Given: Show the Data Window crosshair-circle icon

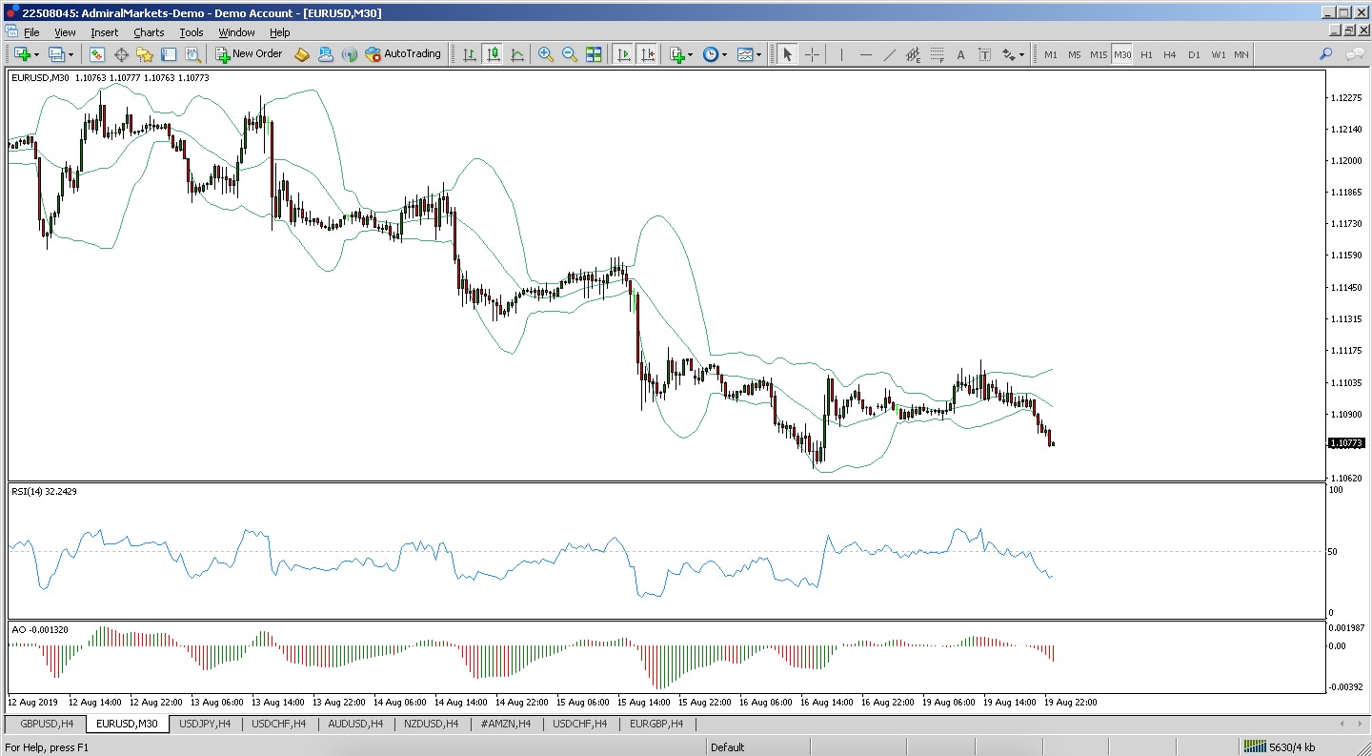Looking at the screenshot, I should click(121, 54).
